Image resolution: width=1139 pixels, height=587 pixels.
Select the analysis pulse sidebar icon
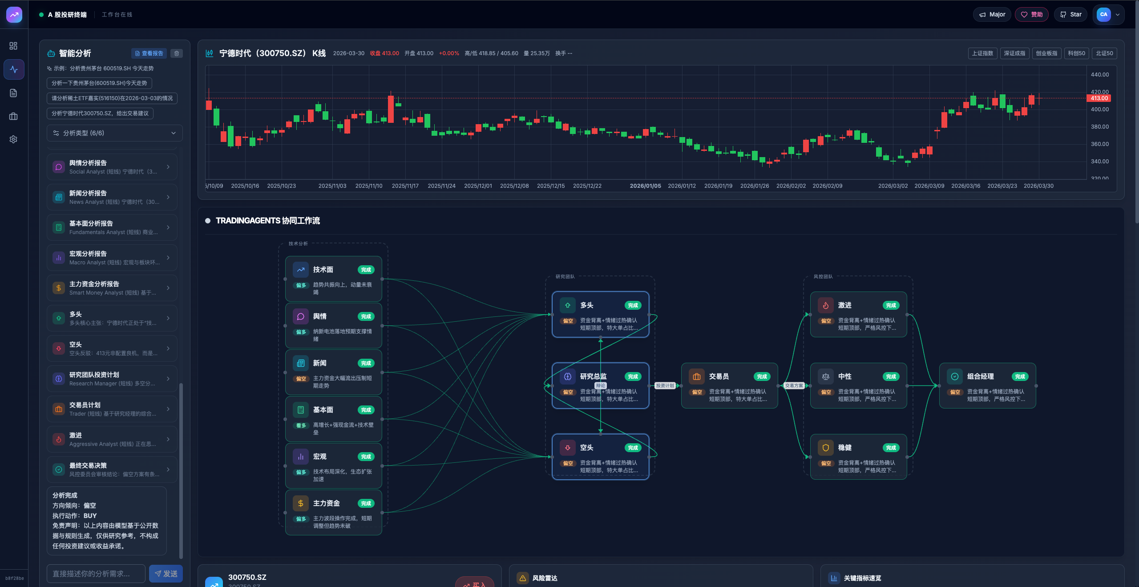coord(14,69)
